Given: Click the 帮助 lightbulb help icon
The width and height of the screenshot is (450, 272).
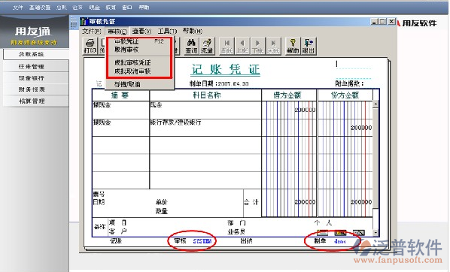Looking at the screenshot, I should coord(293,46).
